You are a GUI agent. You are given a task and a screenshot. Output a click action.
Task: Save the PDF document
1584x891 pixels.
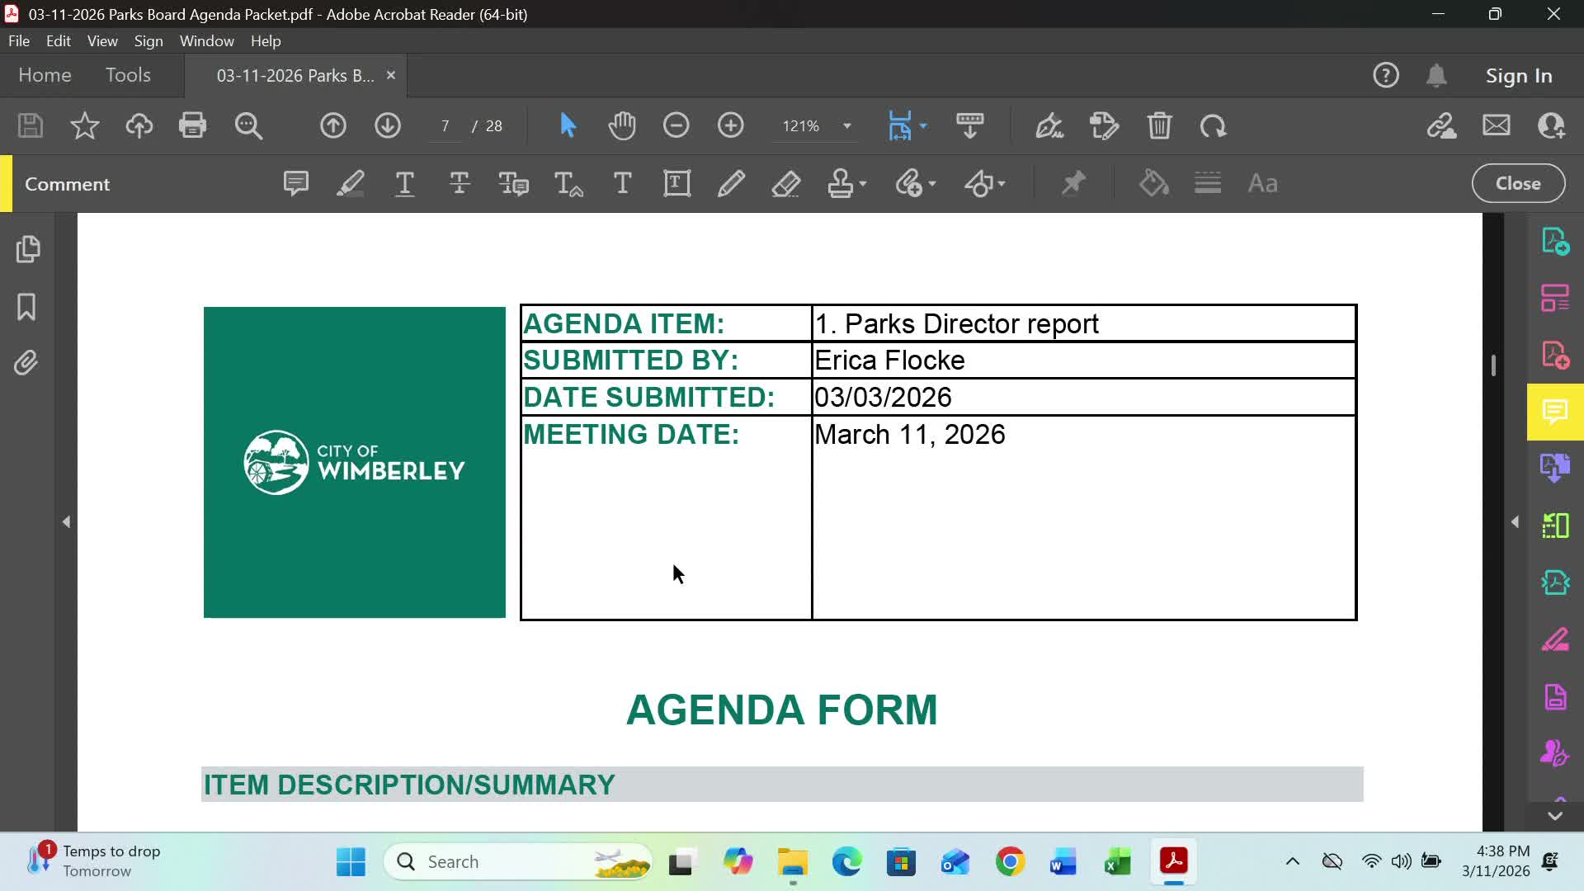(29, 125)
